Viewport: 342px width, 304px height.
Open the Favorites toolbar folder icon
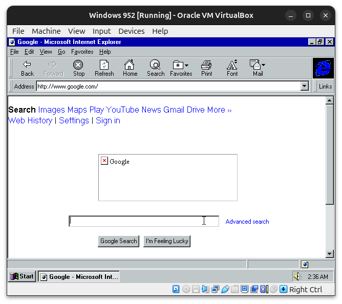[178, 65]
